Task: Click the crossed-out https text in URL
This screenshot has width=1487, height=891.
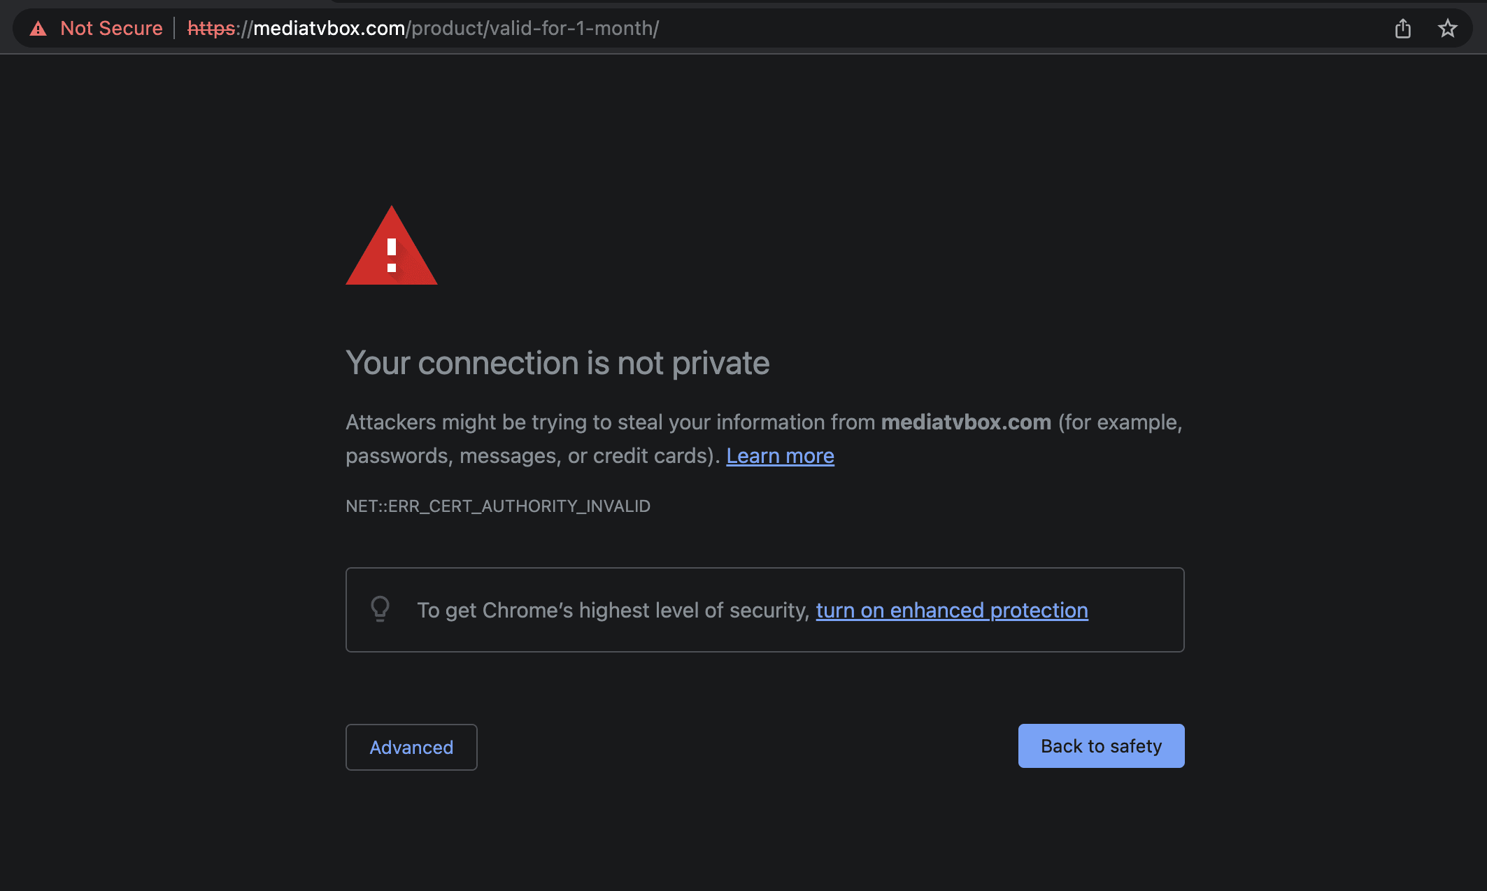Action: tap(211, 29)
